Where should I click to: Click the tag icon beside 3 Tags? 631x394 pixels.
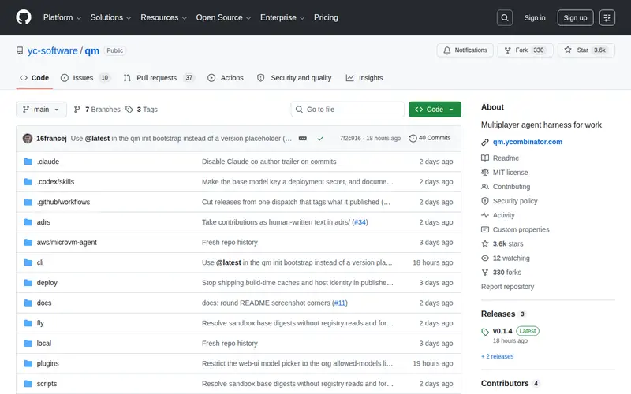(129, 110)
